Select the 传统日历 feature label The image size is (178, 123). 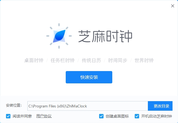[91, 60]
